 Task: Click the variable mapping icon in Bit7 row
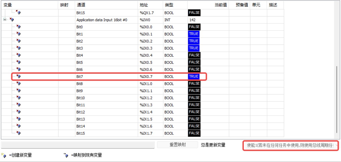(x=18, y=76)
